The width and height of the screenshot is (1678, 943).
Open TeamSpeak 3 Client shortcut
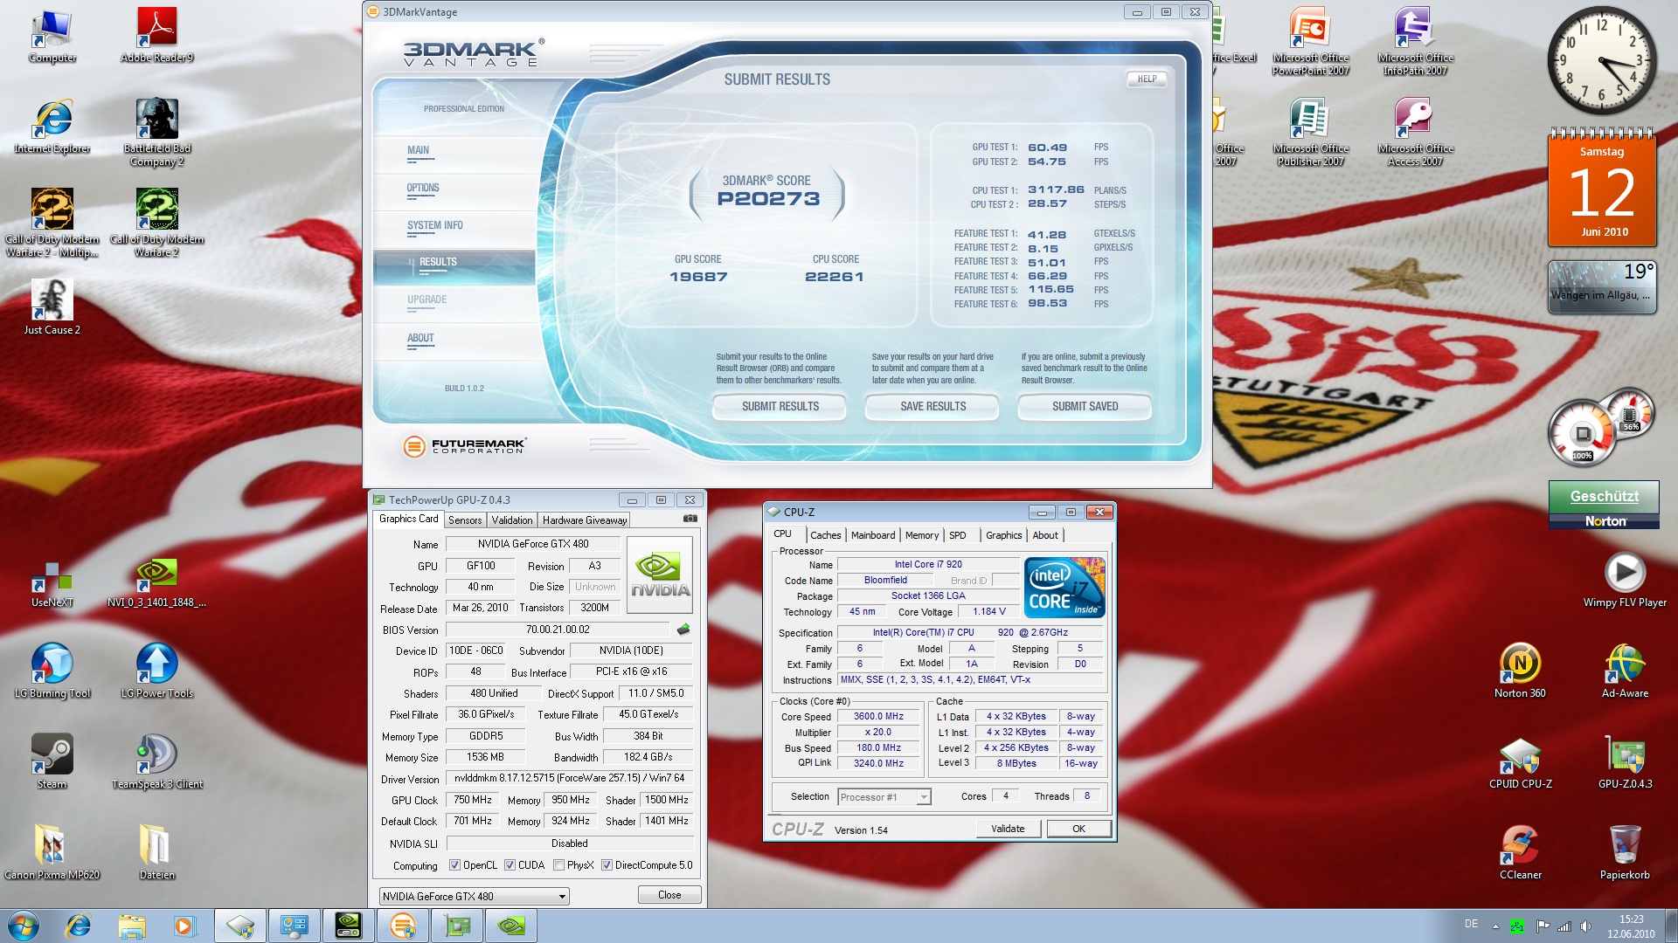(x=157, y=761)
